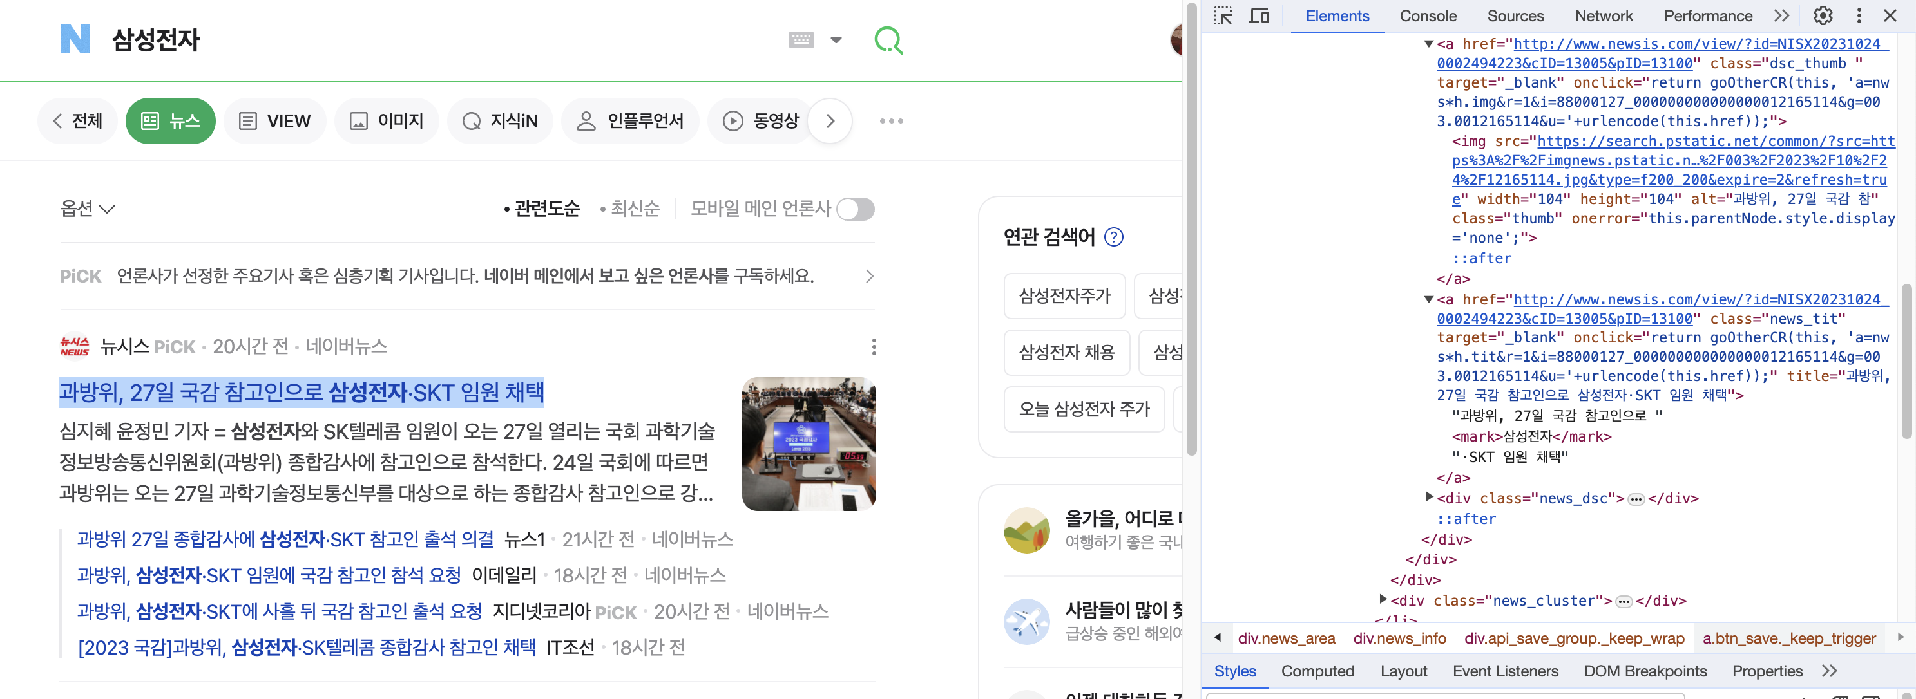
Task: Switch to DevTools Console tab
Action: coord(1428,16)
